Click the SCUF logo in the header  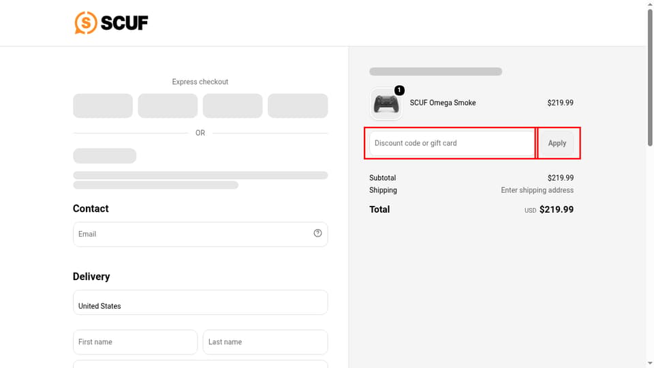111,22
